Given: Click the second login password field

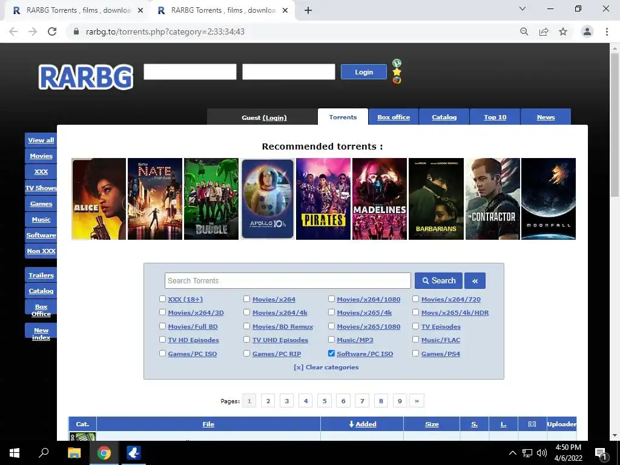Looking at the screenshot, I should (x=289, y=72).
